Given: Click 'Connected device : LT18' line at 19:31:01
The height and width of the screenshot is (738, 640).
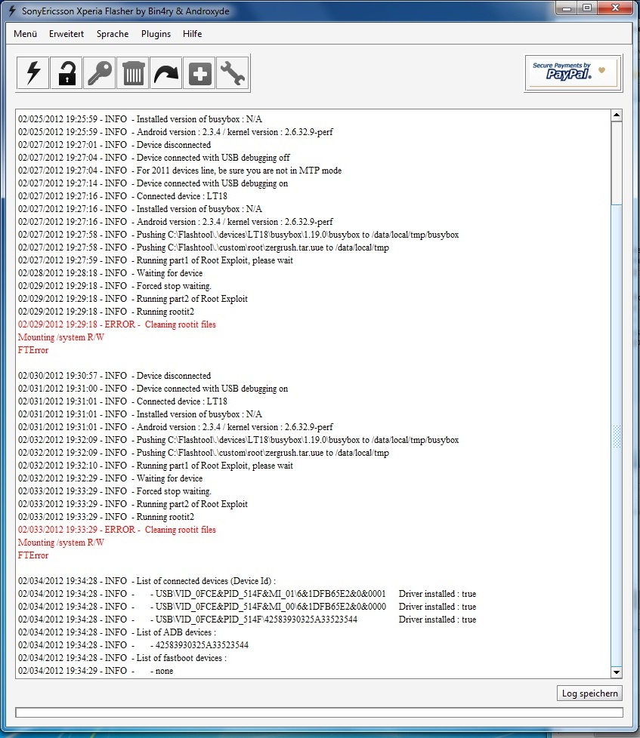Looking at the screenshot, I should (122, 401).
